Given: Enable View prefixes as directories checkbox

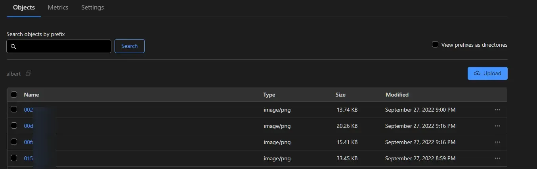Looking at the screenshot, I should (435, 45).
